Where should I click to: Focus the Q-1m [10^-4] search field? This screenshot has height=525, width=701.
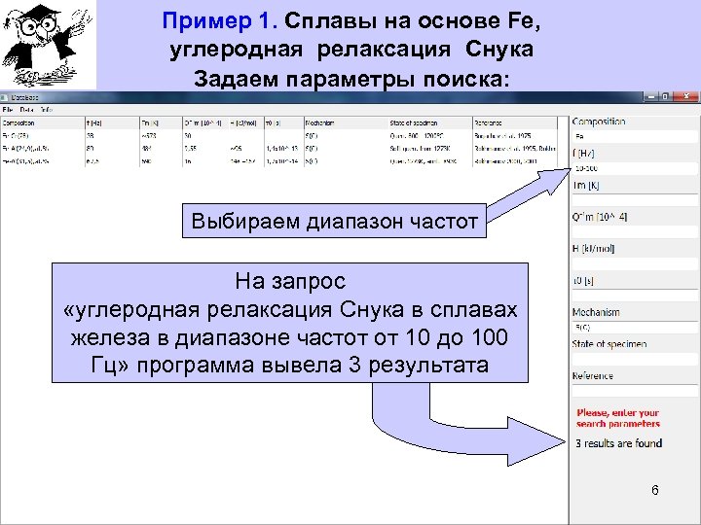click(635, 231)
